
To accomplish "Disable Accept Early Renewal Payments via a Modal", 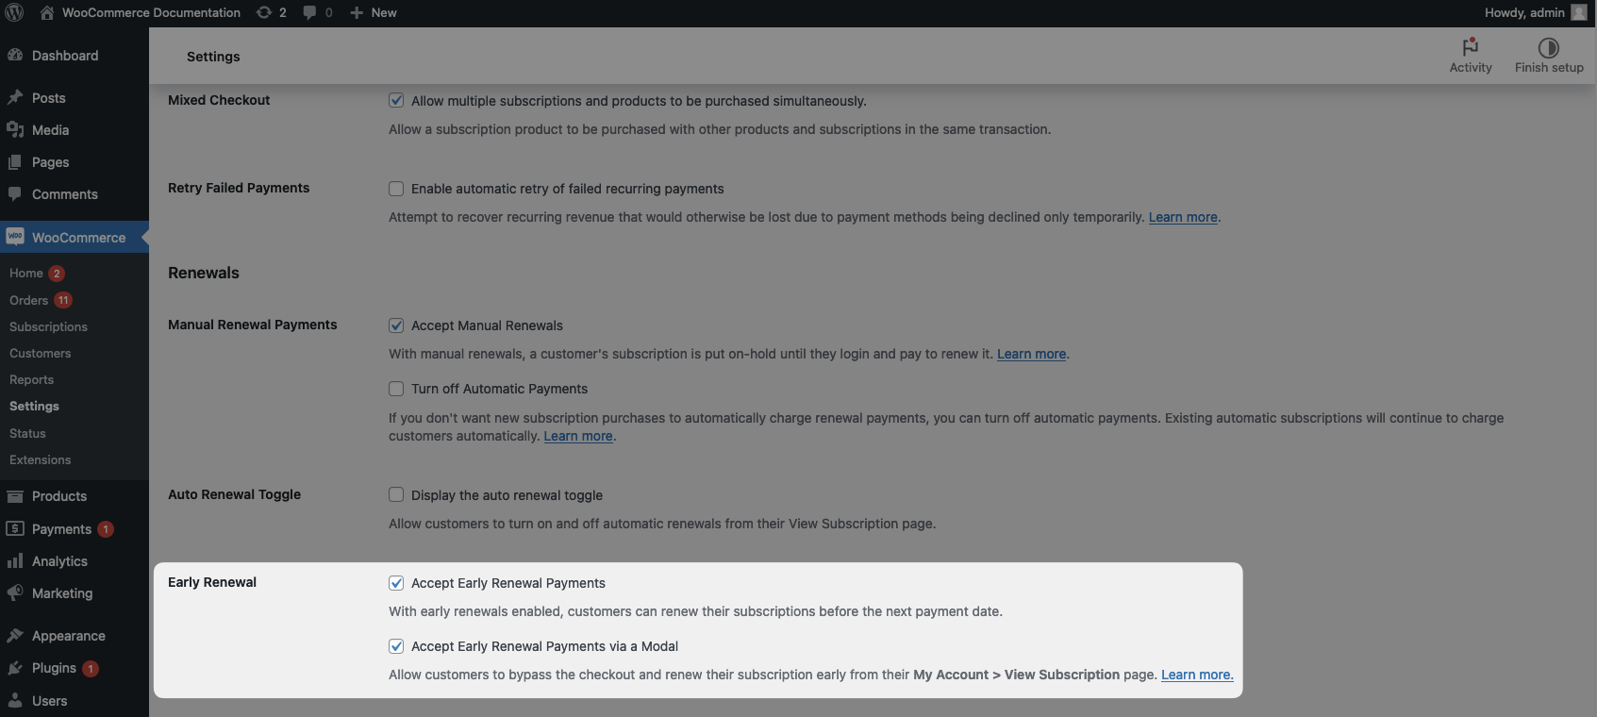I will [x=395, y=646].
